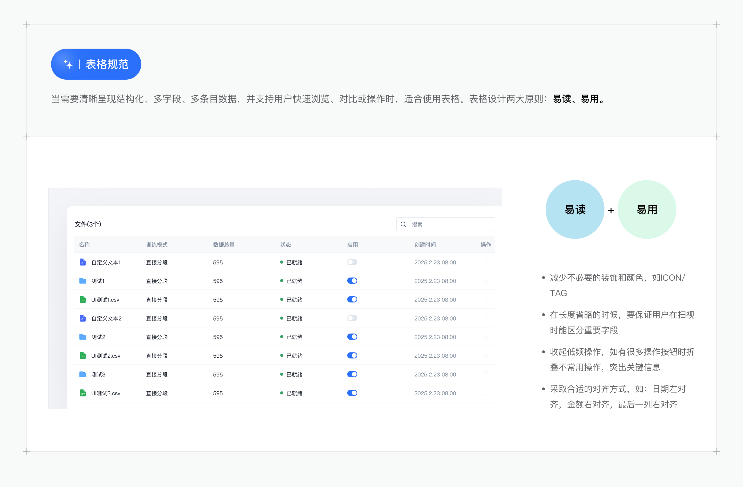
Task: Select file name UI测试2.csv
Action: coord(106,356)
